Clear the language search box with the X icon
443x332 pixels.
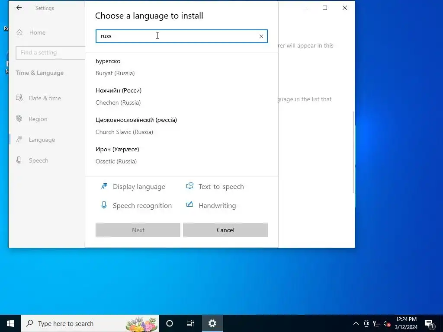pyautogui.click(x=261, y=36)
